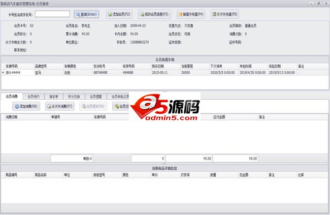Click next maintenance cell 2020/5/5 0:00:00

(x=224, y=73)
